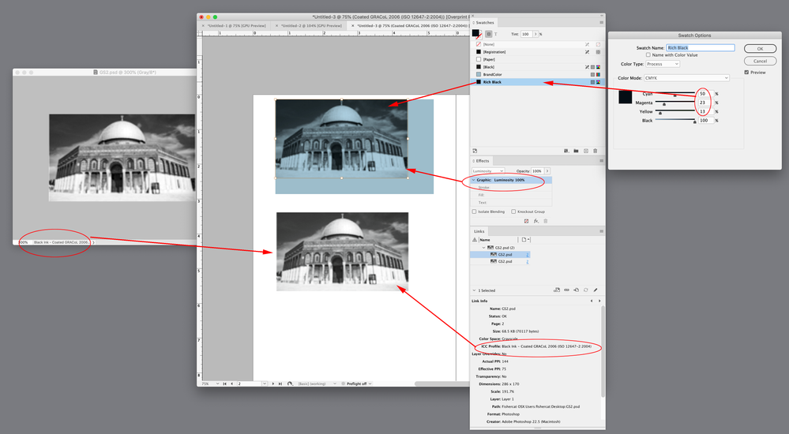789x434 pixels.
Task: Go to the last page button
Action: [x=280, y=383]
